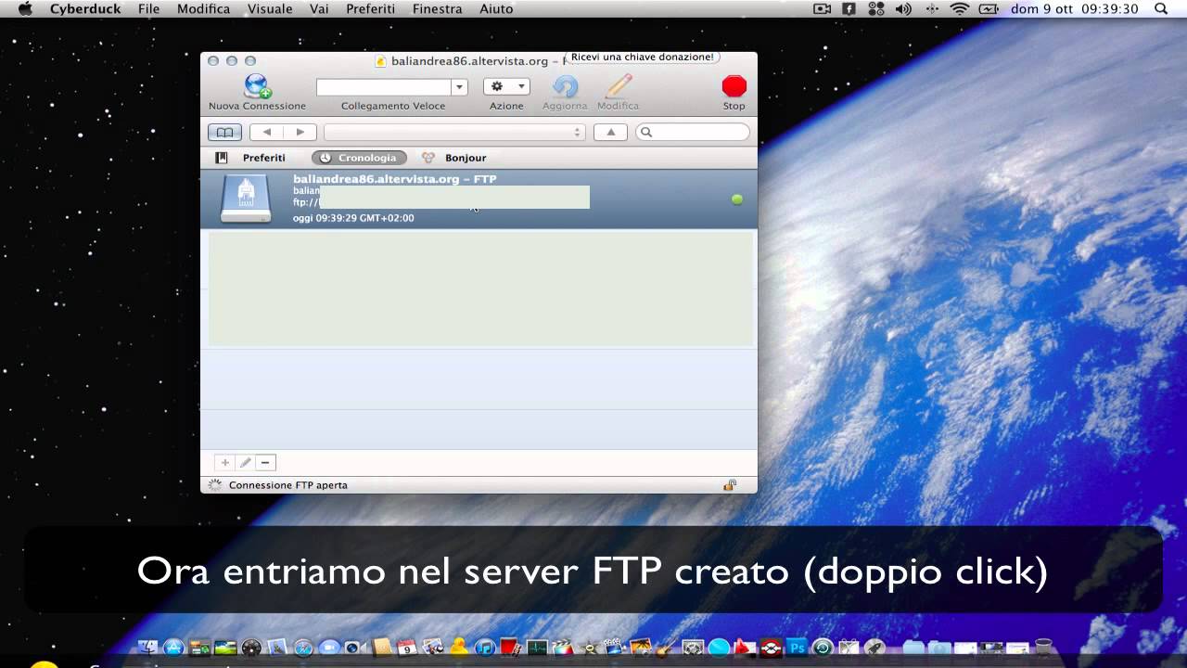Click the Modifica pencil toolbar icon
1187x668 pixels.
click(619, 87)
